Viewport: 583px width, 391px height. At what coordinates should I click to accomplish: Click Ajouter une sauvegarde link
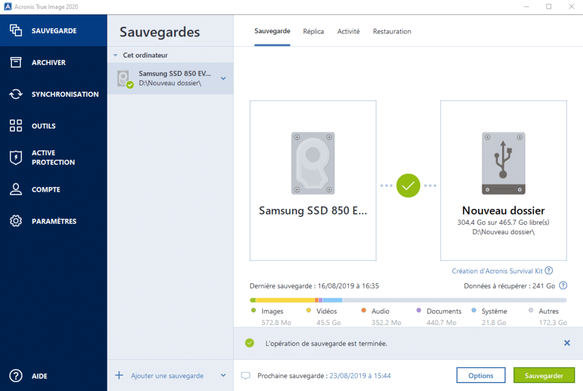(x=167, y=376)
